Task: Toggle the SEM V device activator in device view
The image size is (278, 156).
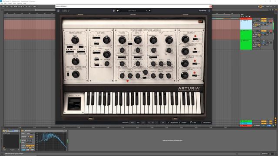Action: pos(4,131)
